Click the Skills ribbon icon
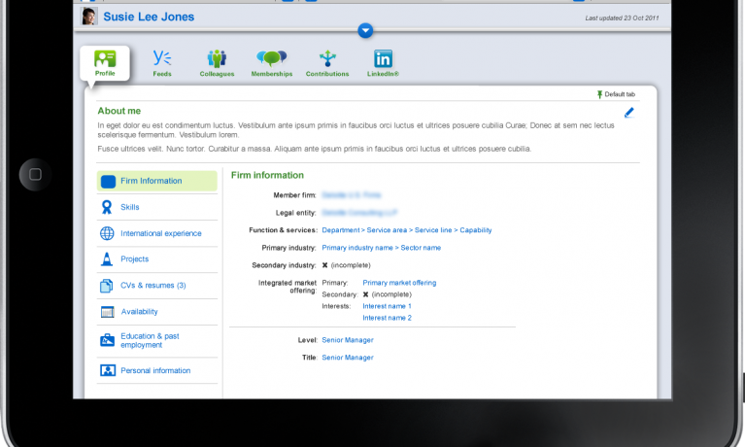Viewport: 745px width, 447px height. click(x=107, y=207)
